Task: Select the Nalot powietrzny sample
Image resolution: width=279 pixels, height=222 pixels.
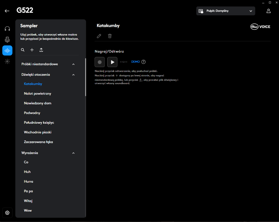Action: 38,93
